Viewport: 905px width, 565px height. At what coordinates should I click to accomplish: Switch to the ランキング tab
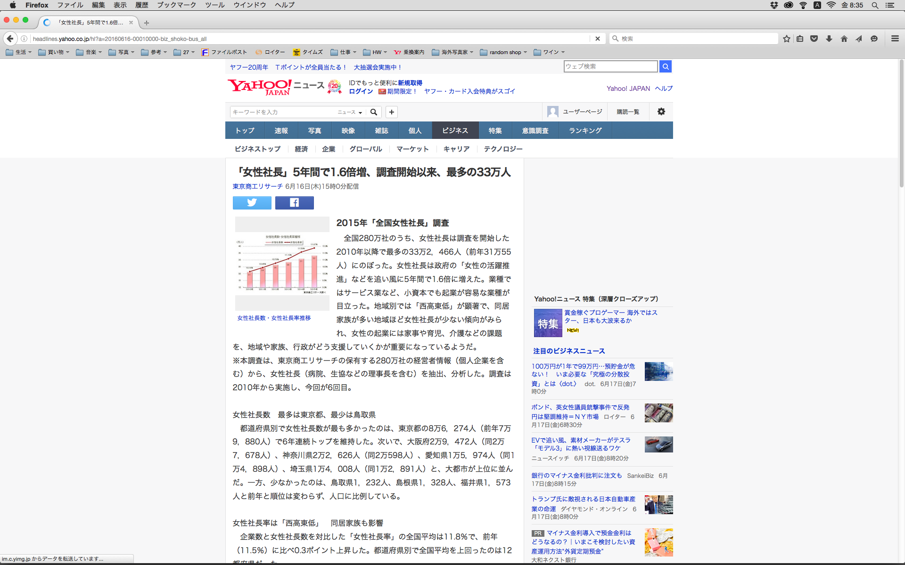pyautogui.click(x=585, y=130)
